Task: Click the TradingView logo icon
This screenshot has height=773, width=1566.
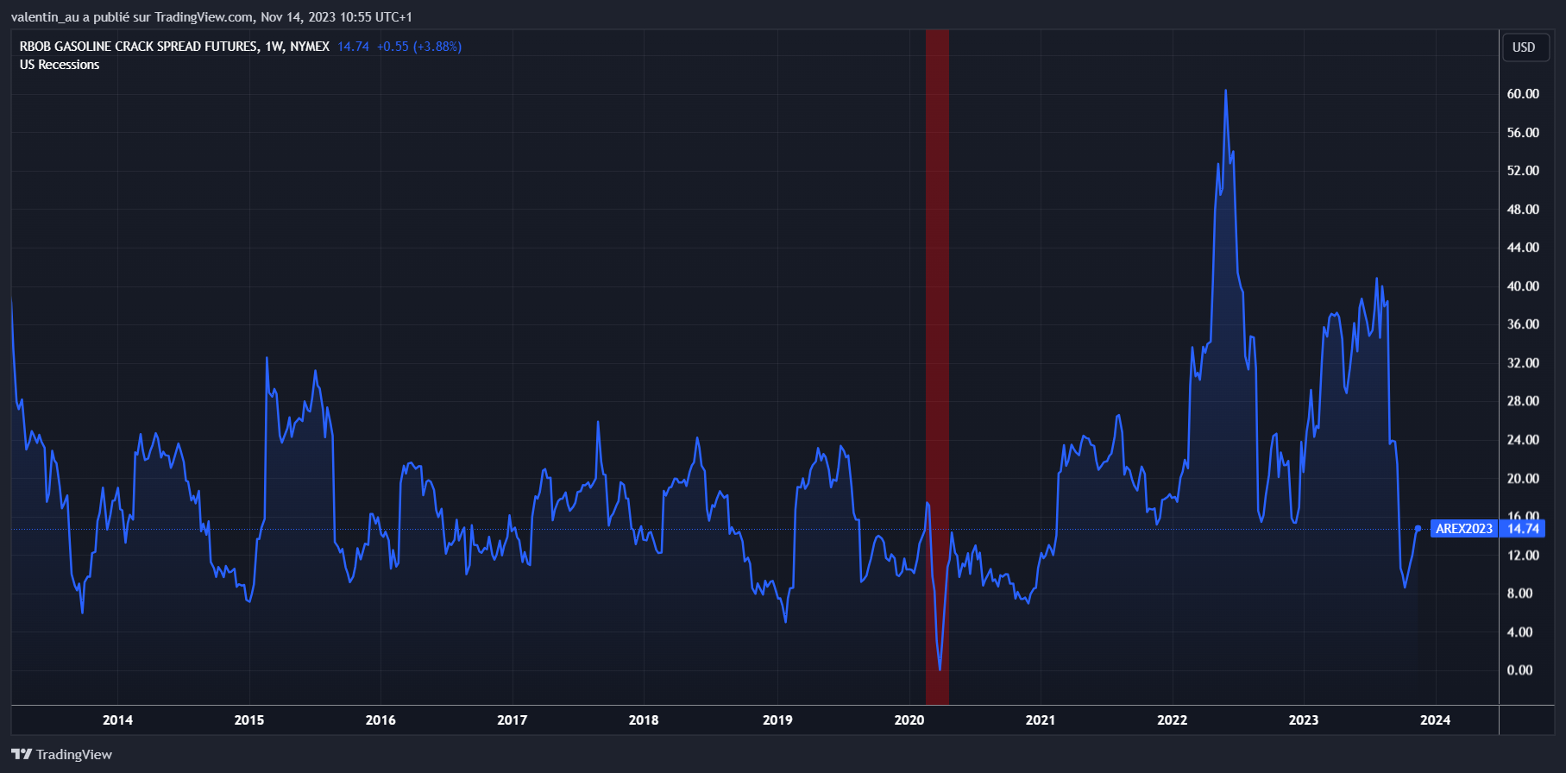Action: click(22, 754)
